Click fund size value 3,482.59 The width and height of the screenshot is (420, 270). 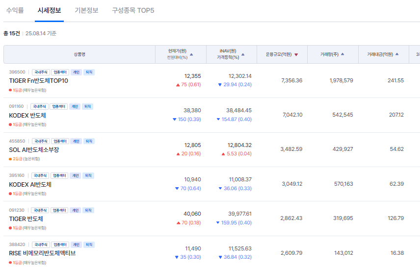click(291, 149)
